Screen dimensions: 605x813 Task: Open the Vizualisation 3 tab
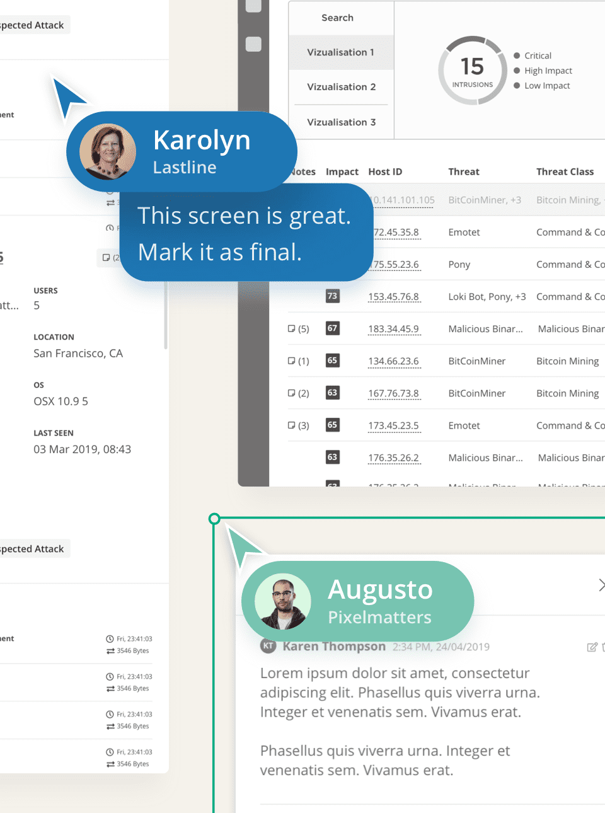click(341, 122)
